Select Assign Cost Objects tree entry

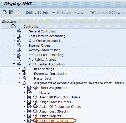point(54,111)
